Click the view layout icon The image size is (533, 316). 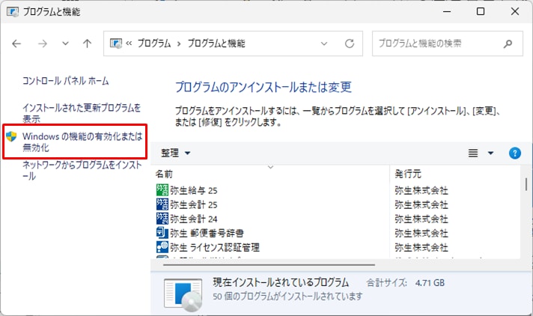(473, 153)
